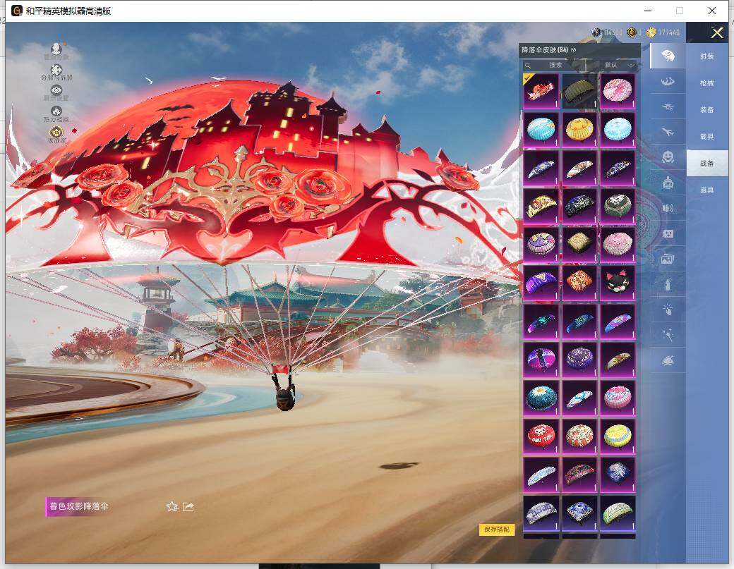The width and height of the screenshot is (734, 569).
Task: Select the 战备 tab
Action: pyautogui.click(x=707, y=163)
